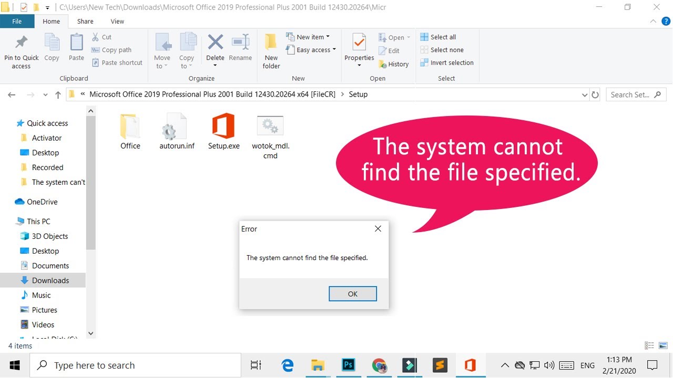Click the taskbar search box
Viewport: 673px width, 378px height.
click(136, 365)
